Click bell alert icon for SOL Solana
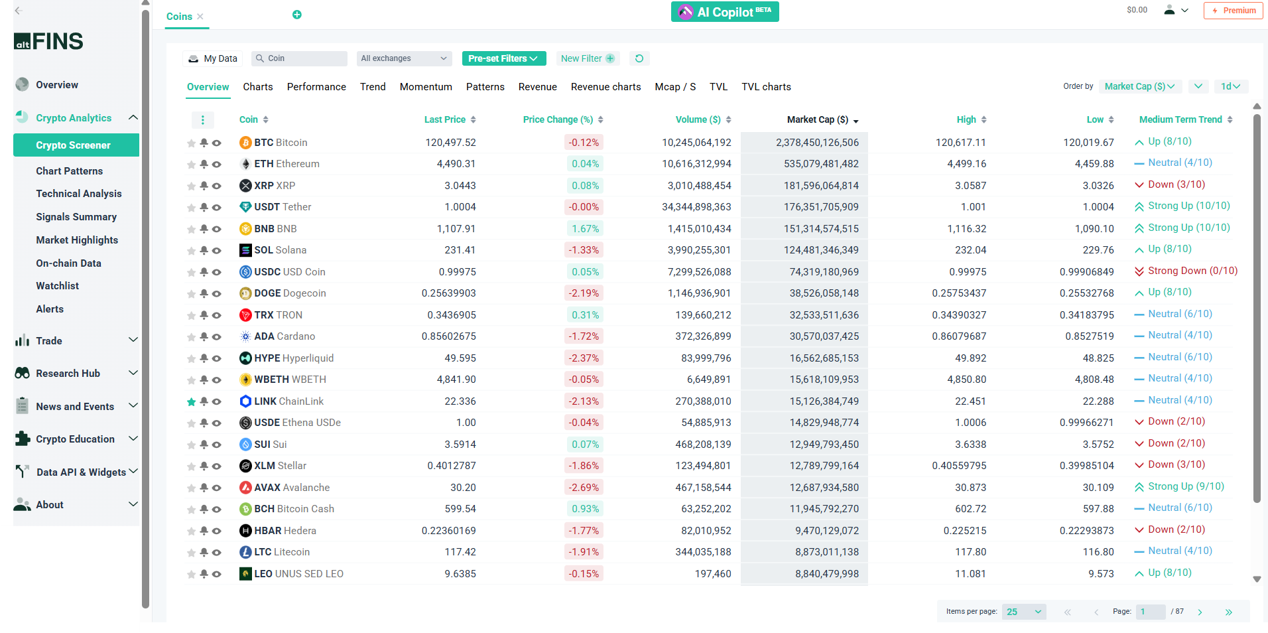Image resolution: width=1268 pixels, height=633 pixels. tap(204, 250)
